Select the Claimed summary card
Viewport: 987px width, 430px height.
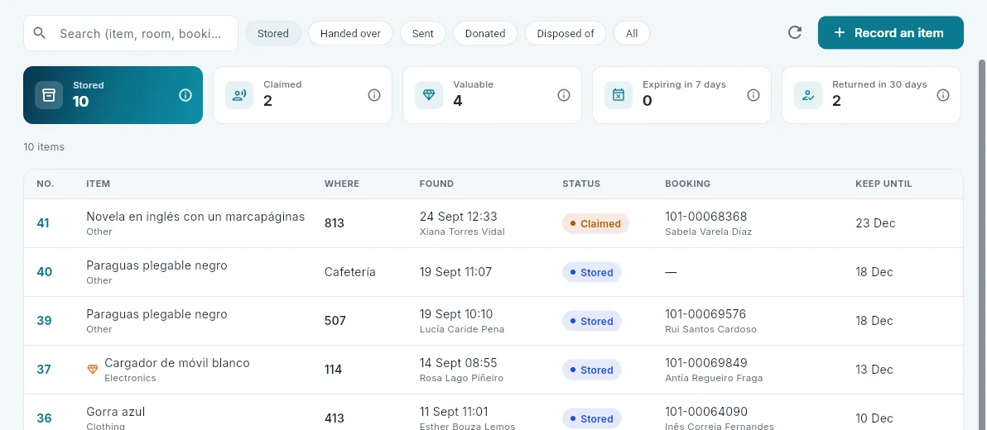click(302, 95)
